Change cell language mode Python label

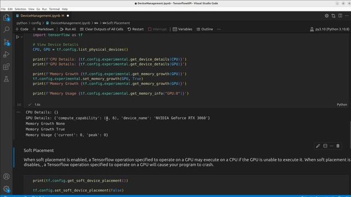(x=342, y=105)
